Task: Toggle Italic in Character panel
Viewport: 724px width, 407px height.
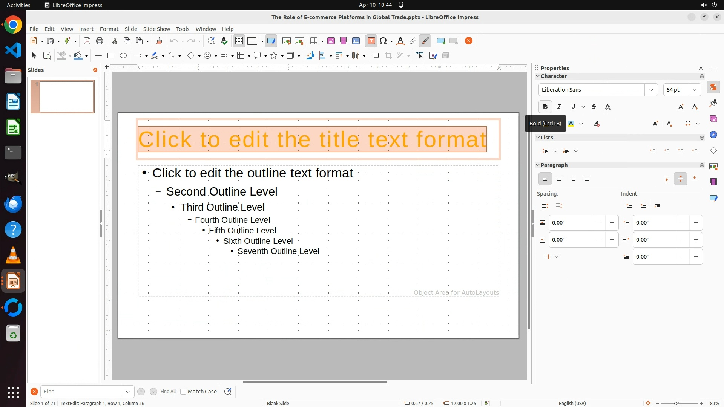Action: (x=559, y=107)
